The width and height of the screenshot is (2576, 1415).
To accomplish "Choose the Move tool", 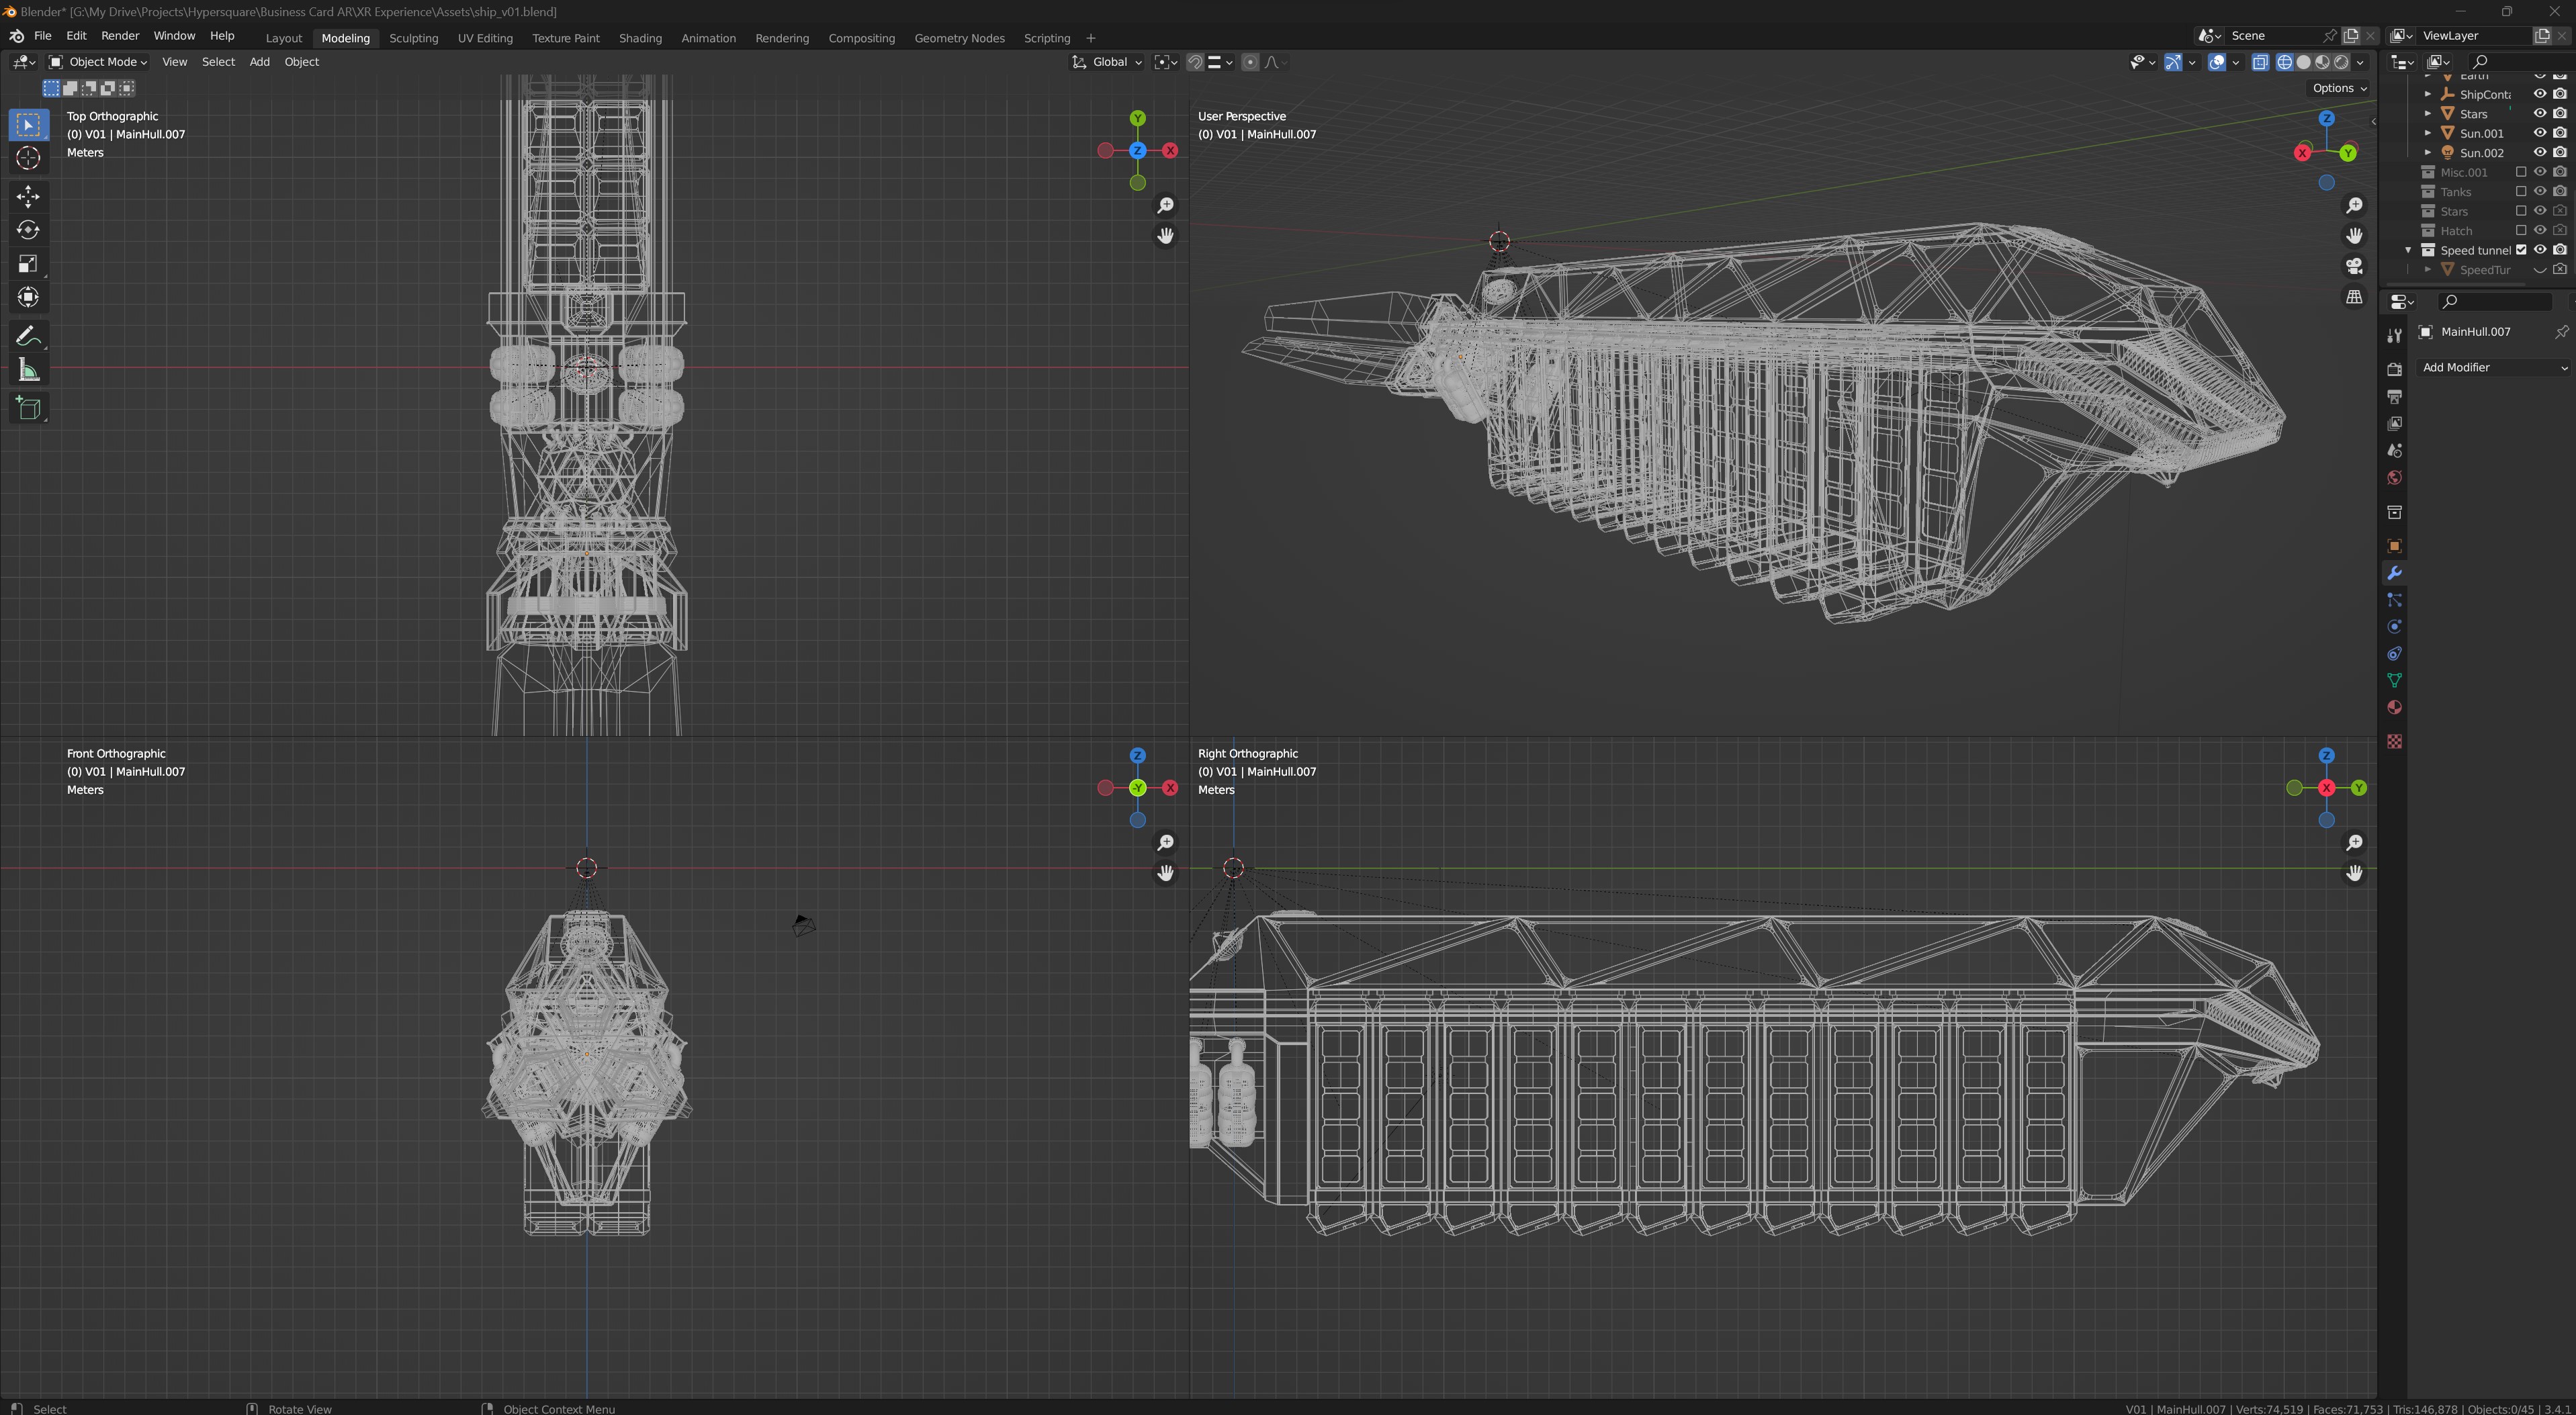I will [28, 196].
